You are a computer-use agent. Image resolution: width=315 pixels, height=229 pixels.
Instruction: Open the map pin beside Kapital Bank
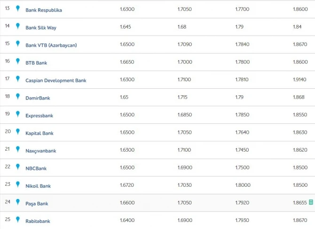(x=18, y=131)
